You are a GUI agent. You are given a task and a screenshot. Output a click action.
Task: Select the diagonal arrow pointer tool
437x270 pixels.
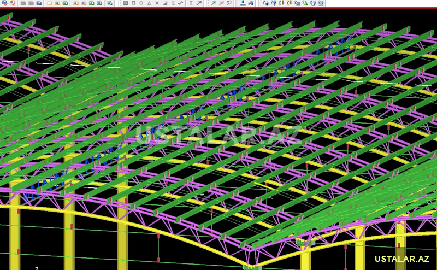point(199,3)
